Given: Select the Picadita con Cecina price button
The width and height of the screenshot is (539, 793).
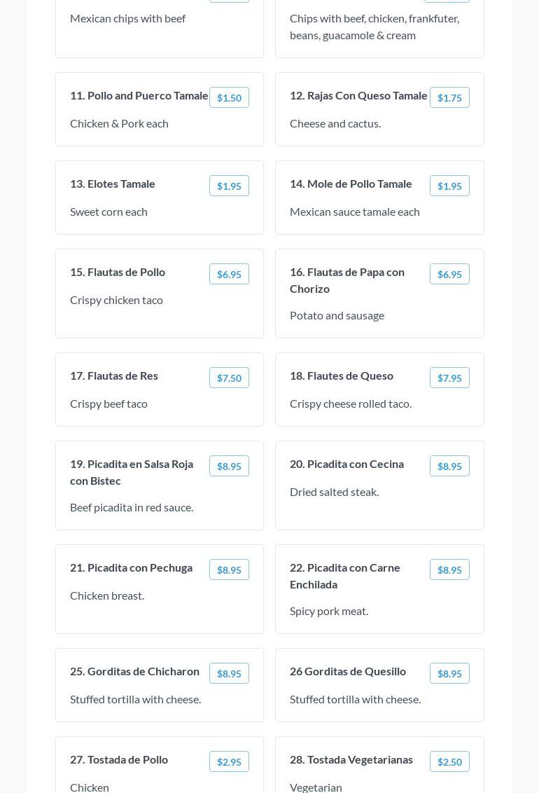Looking at the screenshot, I should [449, 467].
